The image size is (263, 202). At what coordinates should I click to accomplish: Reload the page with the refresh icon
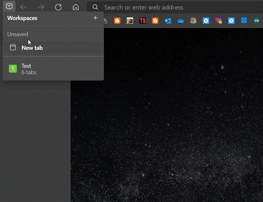(x=58, y=7)
